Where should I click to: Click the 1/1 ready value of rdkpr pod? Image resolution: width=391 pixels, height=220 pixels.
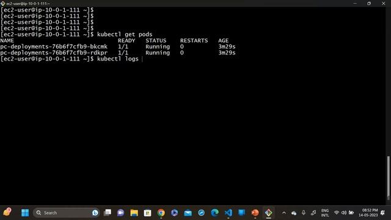click(123, 53)
